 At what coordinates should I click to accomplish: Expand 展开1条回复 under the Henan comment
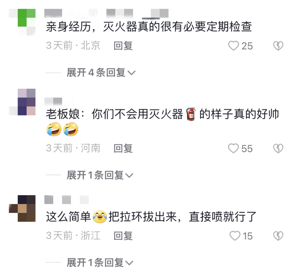(100, 175)
